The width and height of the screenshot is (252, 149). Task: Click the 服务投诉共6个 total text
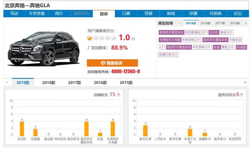tap(231, 94)
